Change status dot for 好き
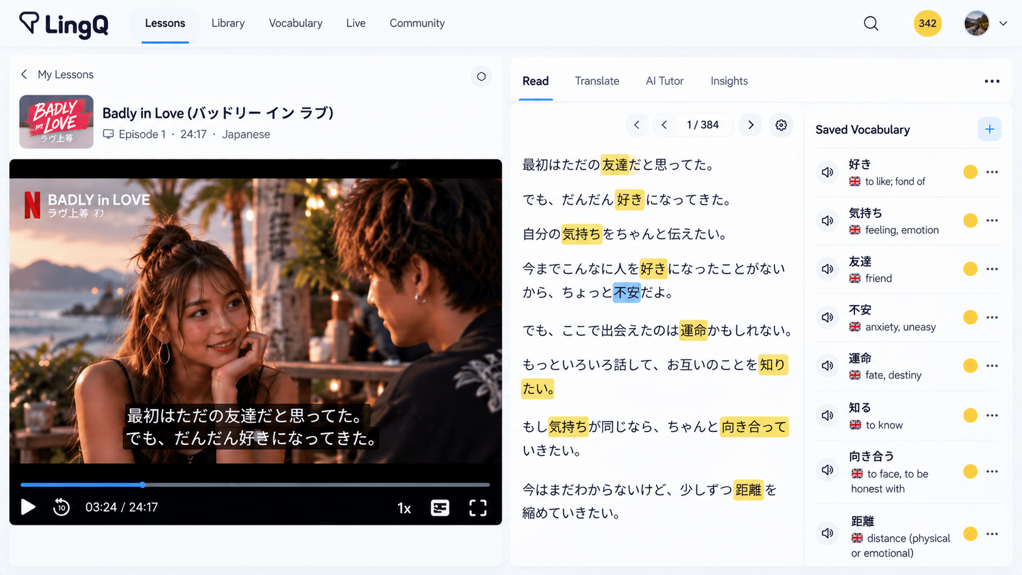 tap(970, 172)
